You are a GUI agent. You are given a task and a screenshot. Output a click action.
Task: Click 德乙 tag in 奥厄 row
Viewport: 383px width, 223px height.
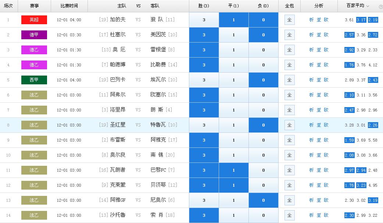point(34,50)
